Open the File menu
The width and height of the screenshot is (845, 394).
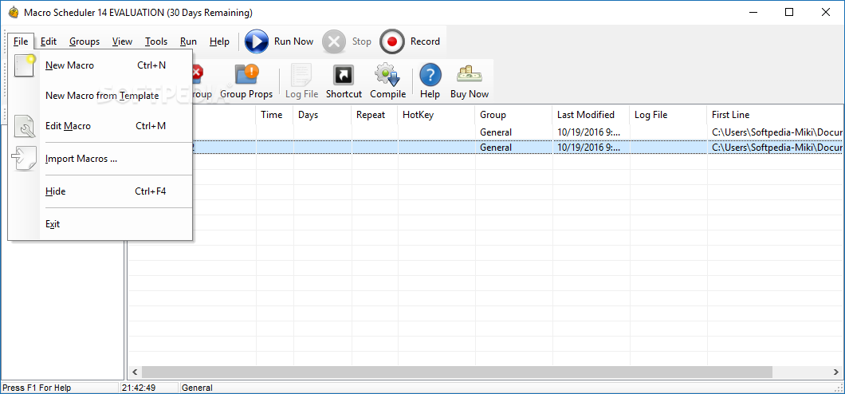coord(21,41)
